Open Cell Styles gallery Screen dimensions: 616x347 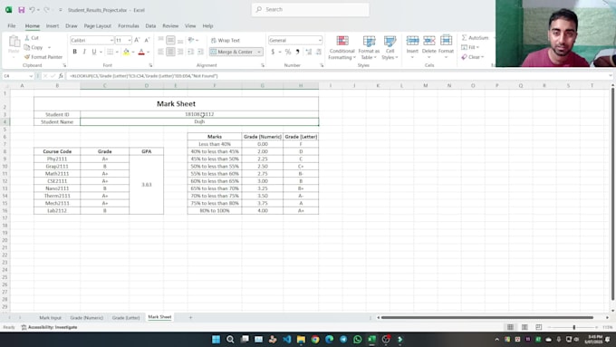click(x=390, y=47)
